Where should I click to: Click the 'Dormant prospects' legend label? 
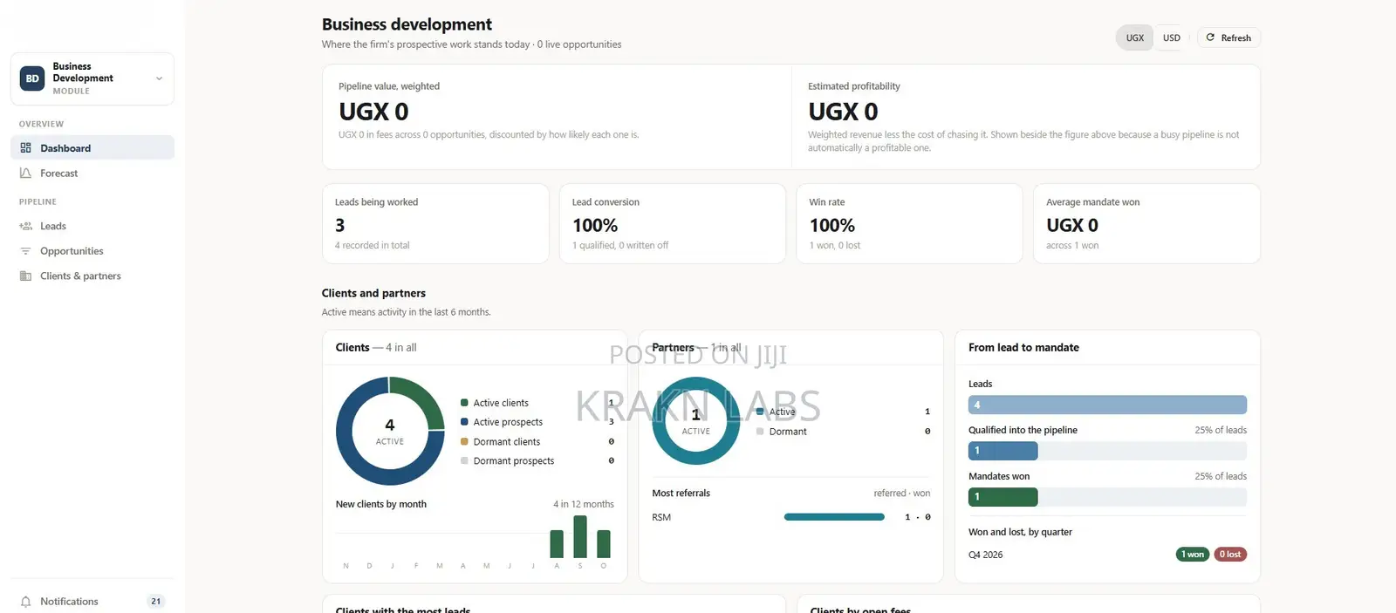[514, 460]
